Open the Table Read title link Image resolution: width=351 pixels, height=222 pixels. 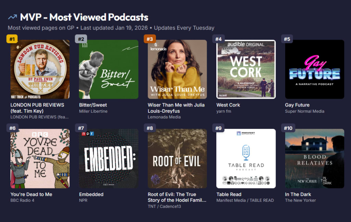[x=229, y=194]
